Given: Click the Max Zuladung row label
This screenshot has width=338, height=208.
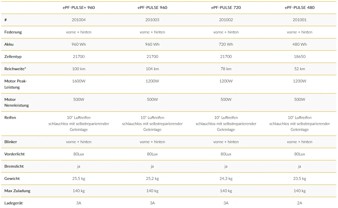Looking at the screenshot, I should click(x=17, y=191).
